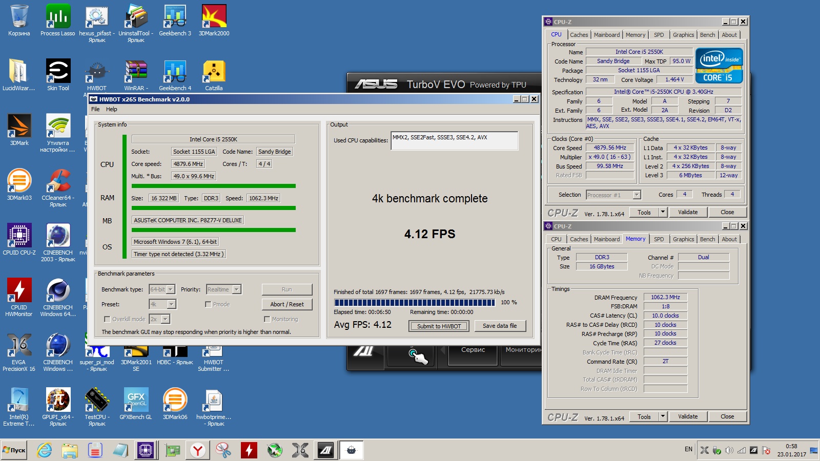The image size is (820, 461).
Task: Open the Help menu in HWBOT x265
Action: [x=112, y=109]
